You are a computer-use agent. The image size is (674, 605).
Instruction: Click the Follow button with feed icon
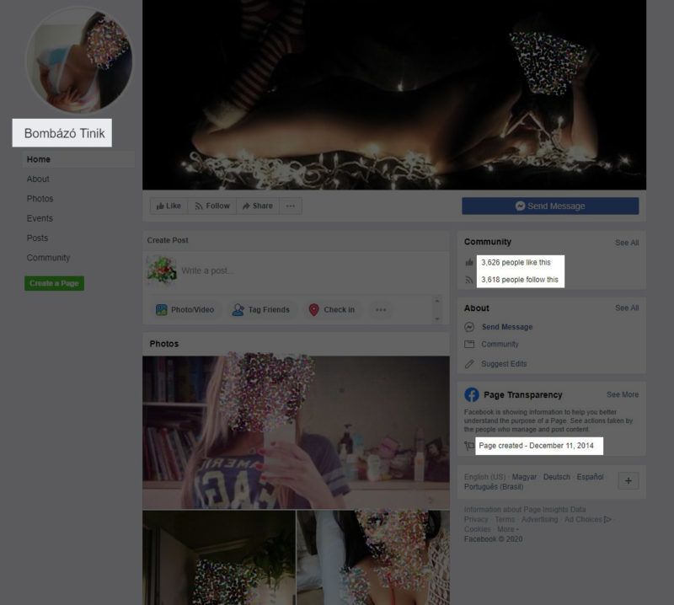211,206
